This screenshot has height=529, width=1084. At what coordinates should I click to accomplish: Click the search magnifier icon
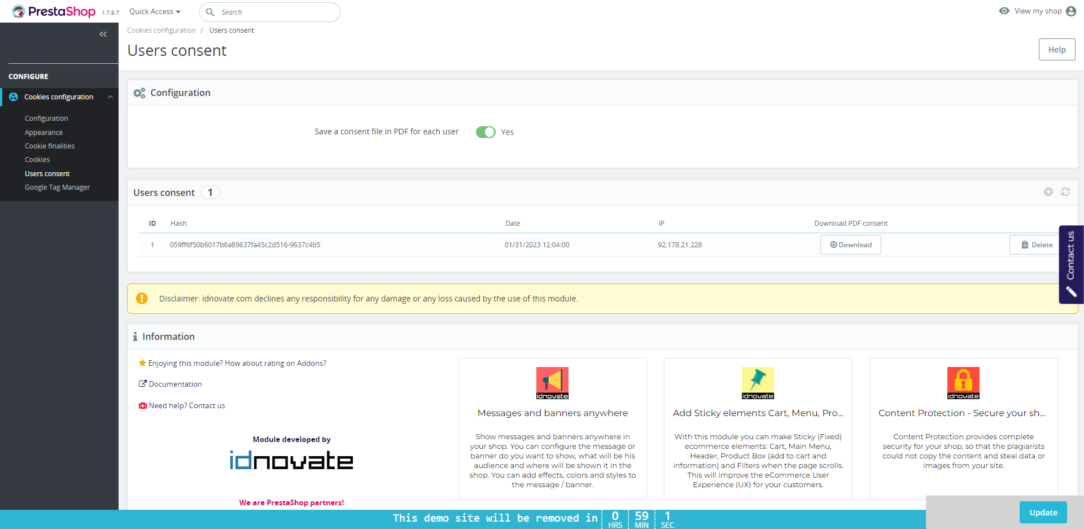click(210, 12)
